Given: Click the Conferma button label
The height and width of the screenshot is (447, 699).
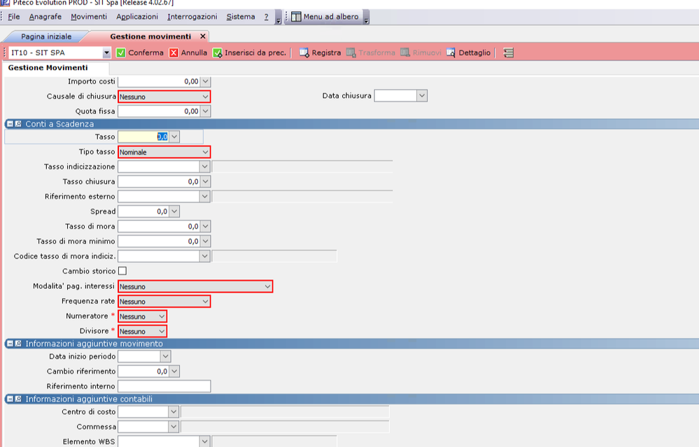Looking at the screenshot, I should [x=146, y=52].
